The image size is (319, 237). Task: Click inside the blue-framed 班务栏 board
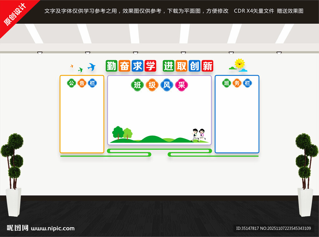(237, 114)
